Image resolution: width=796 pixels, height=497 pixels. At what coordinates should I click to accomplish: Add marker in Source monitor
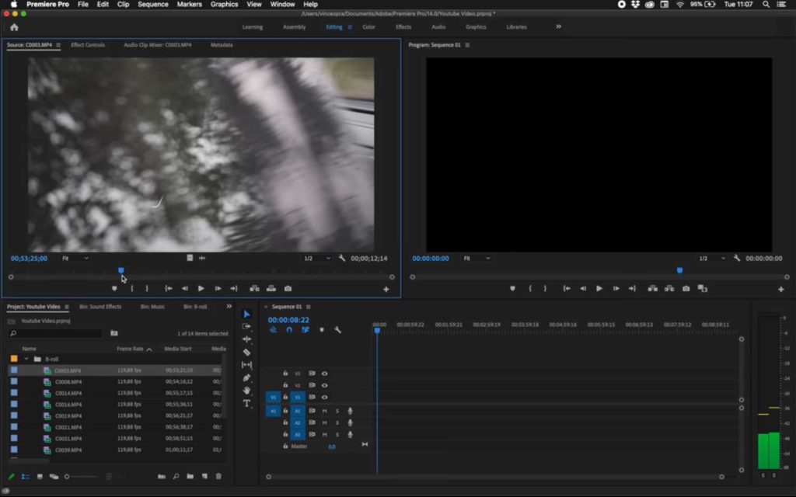(x=114, y=289)
